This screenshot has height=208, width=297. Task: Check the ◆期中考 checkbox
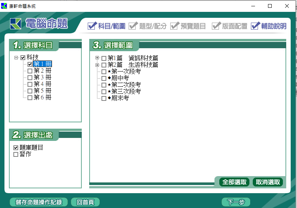coord(104,78)
